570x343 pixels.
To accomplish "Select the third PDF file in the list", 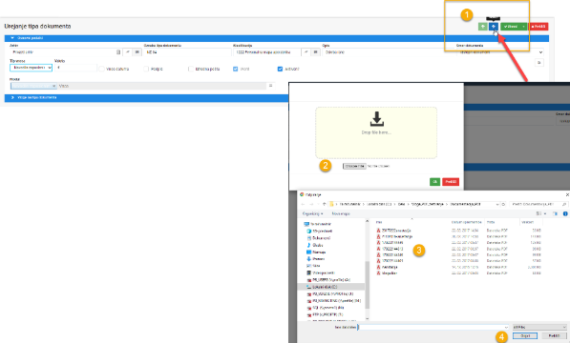I will (x=390, y=243).
